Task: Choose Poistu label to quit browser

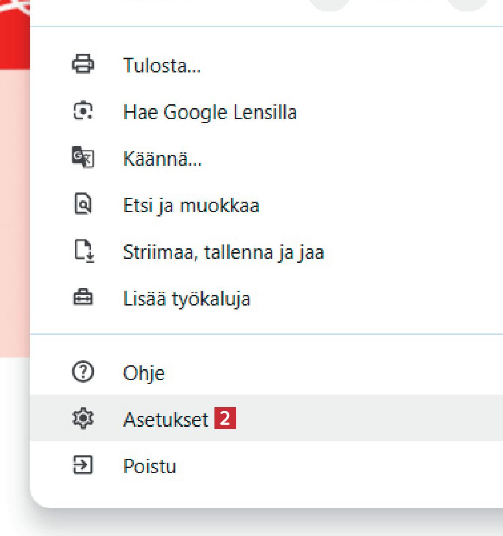Action: (150, 466)
